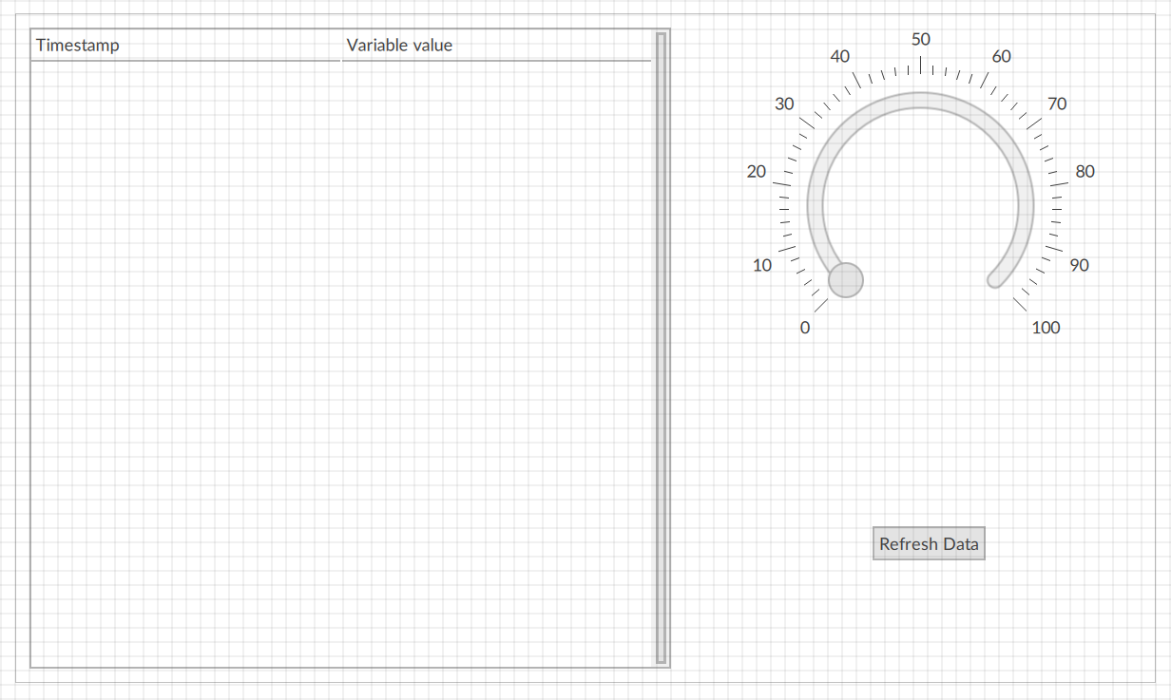Click the round knob handle

(x=846, y=280)
